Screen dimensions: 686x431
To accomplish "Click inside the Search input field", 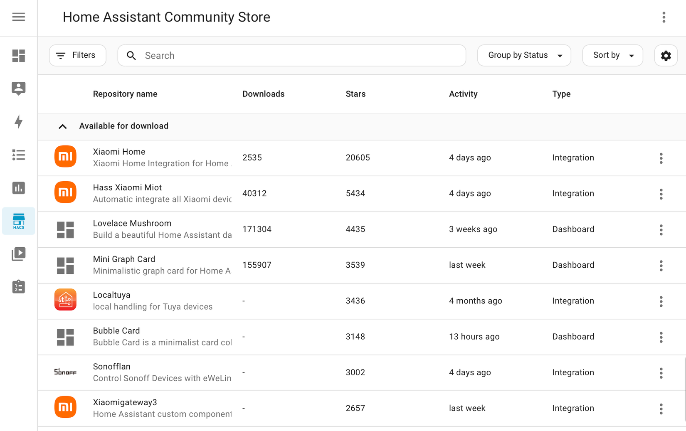I will [291, 55].
